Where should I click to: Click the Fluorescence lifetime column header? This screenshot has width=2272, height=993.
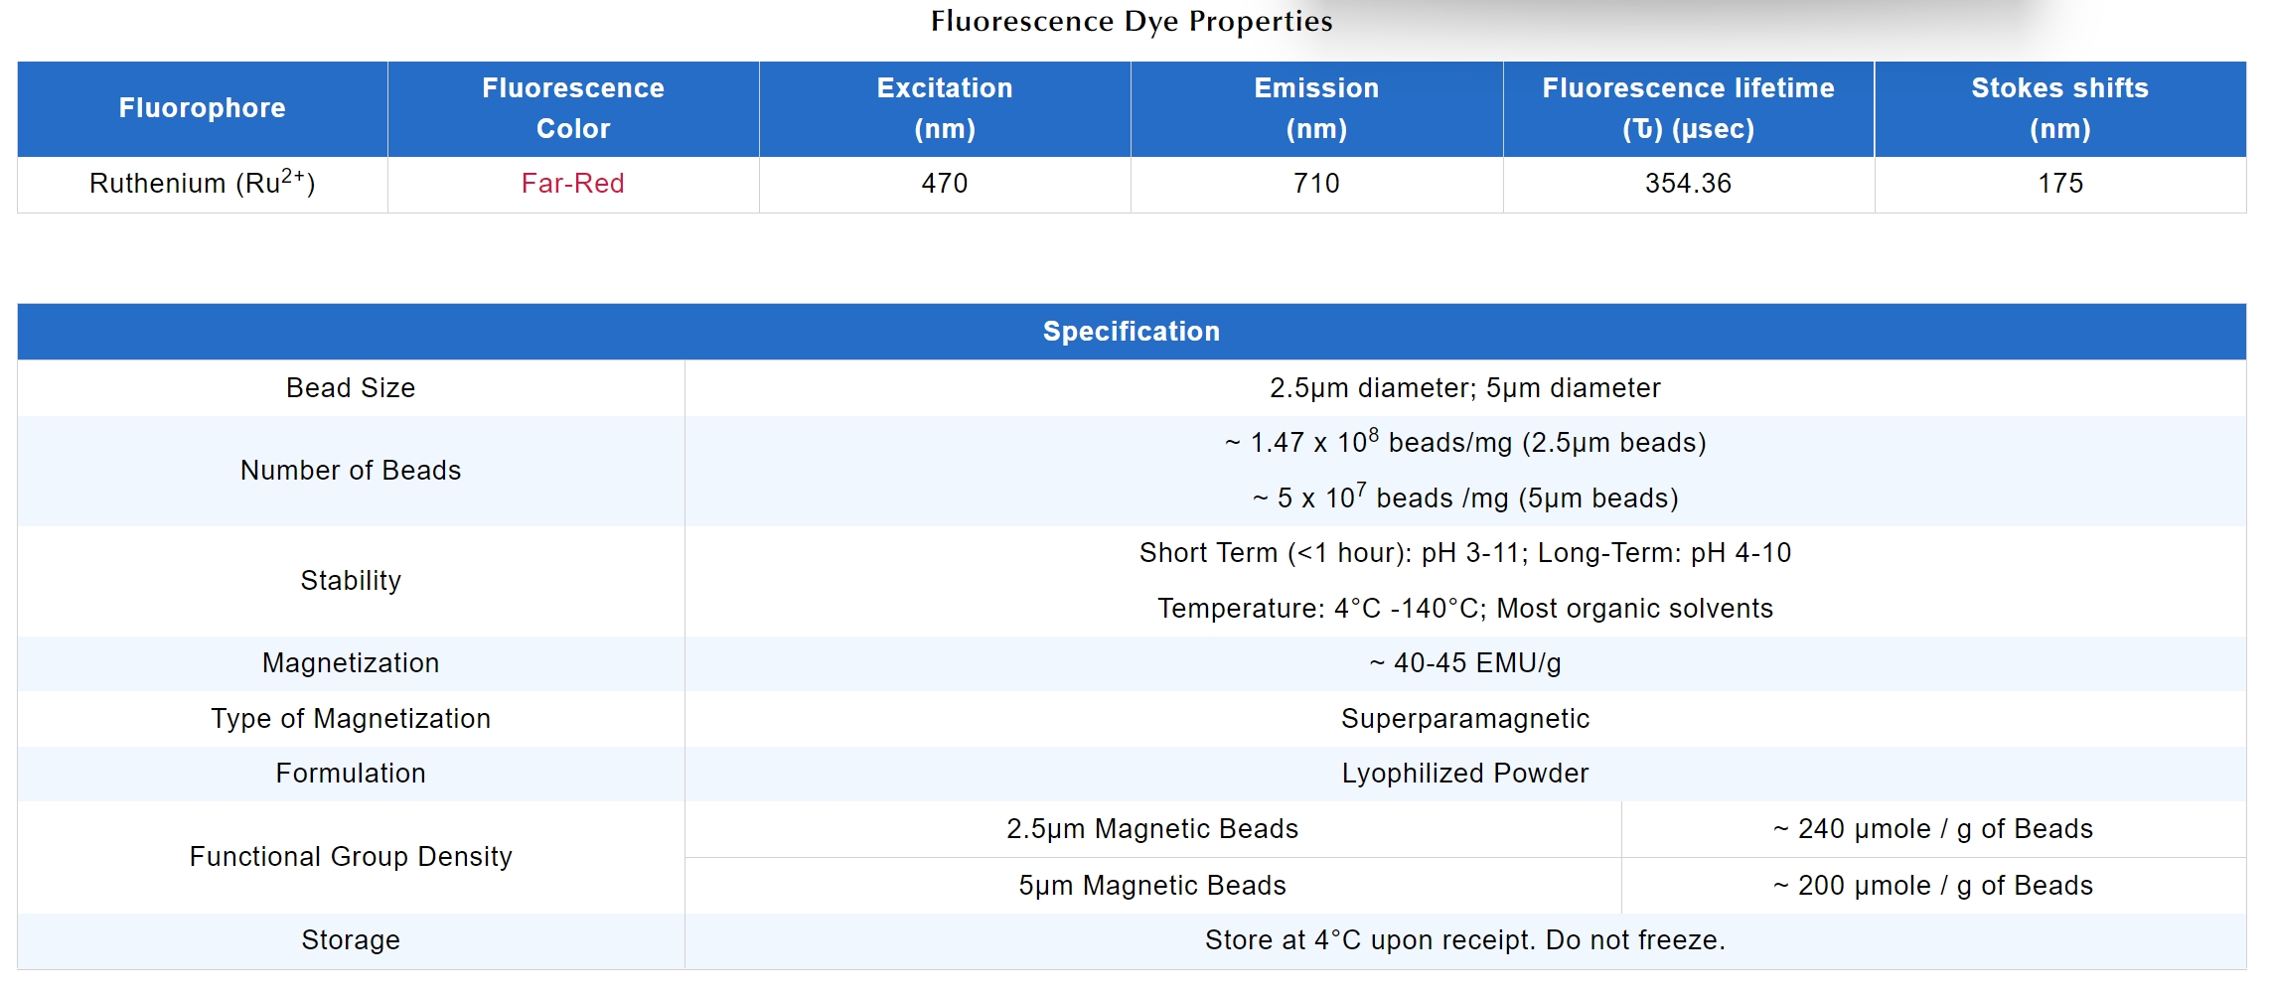(1688, 108)
